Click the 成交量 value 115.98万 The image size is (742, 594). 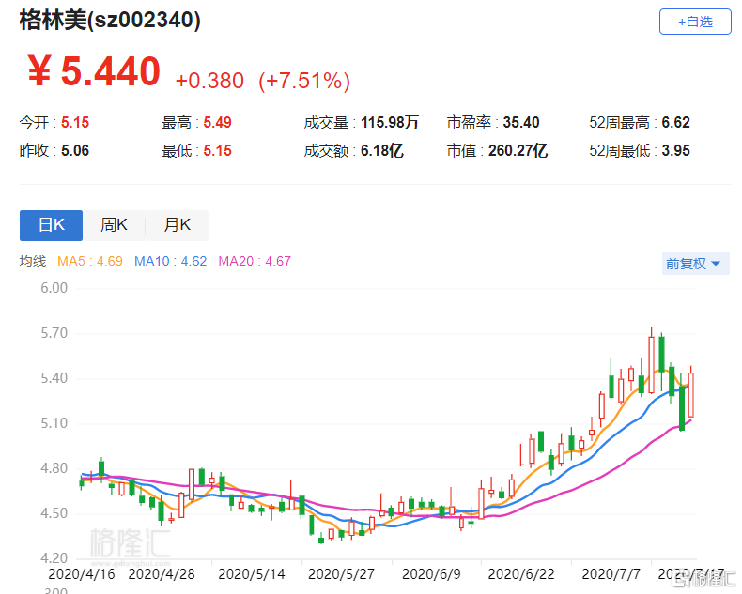point(390,123)
